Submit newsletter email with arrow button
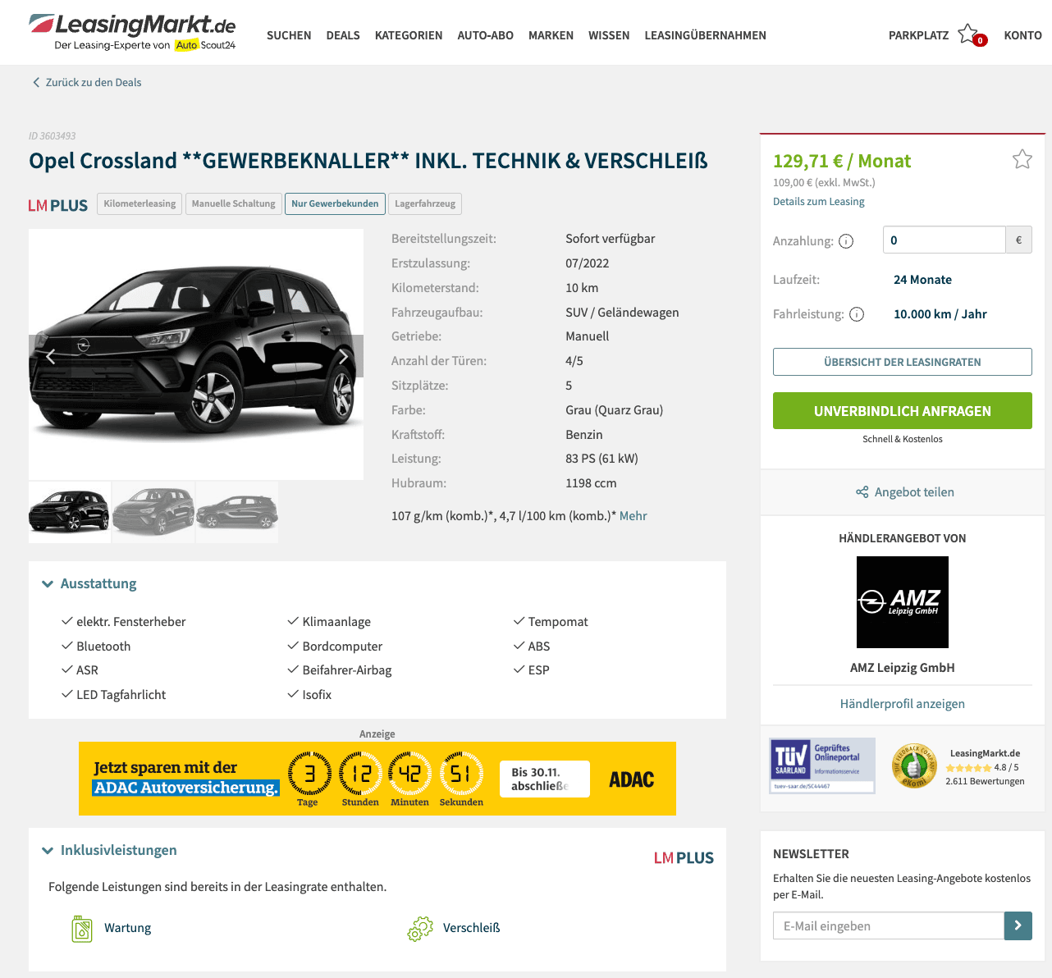This screenshot has width=1052, height=978. [1018, 925]
